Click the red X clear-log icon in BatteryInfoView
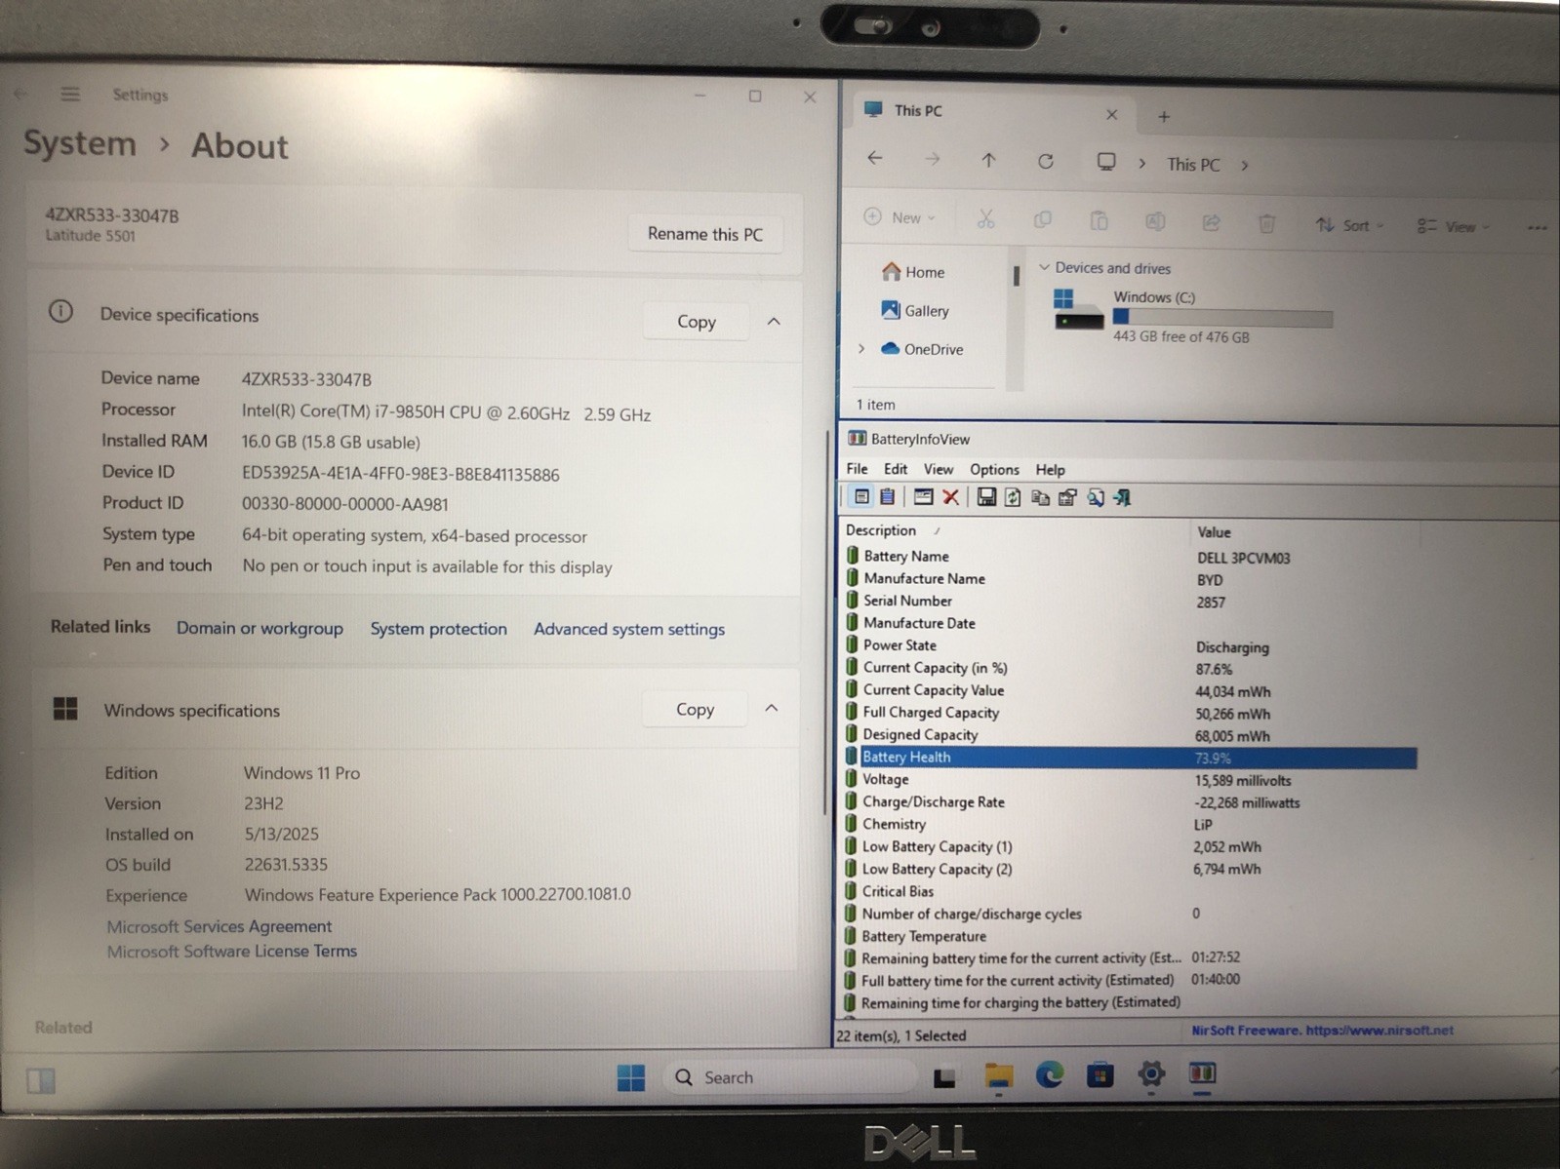Image resolution: width=1560 pixels, height=1169 pixels. (x=951, y=497)
